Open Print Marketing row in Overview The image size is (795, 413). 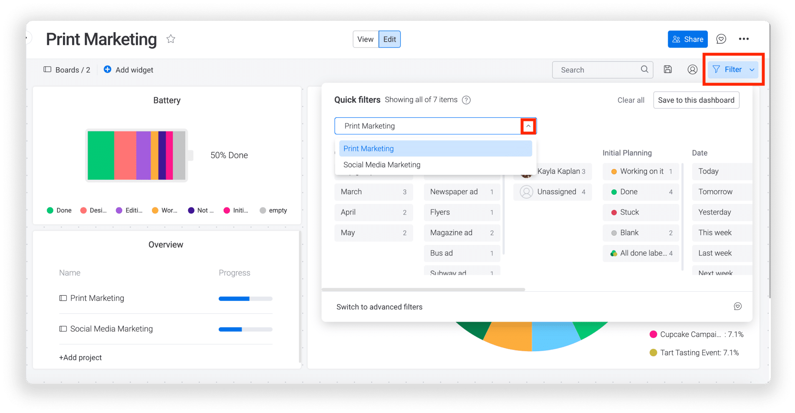coord(166,298)
